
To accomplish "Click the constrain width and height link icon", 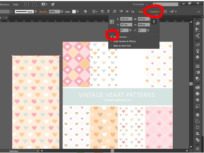I will click(x=154, y=22).
